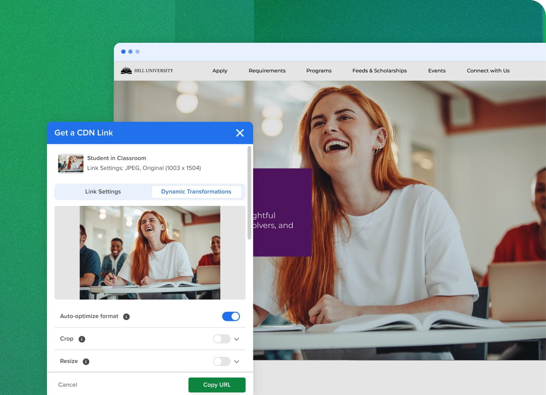Open the Apply menu item
The image size is (546, 395).
220,71
